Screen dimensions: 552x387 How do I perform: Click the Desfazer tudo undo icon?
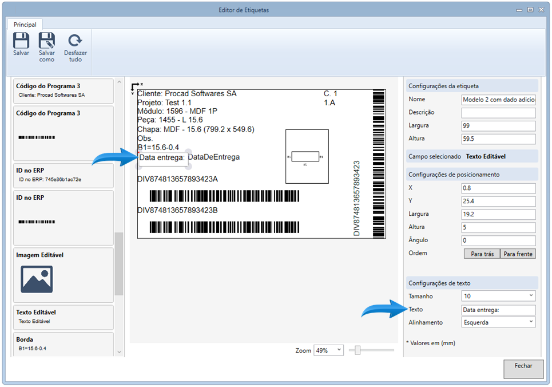point(76,41)
